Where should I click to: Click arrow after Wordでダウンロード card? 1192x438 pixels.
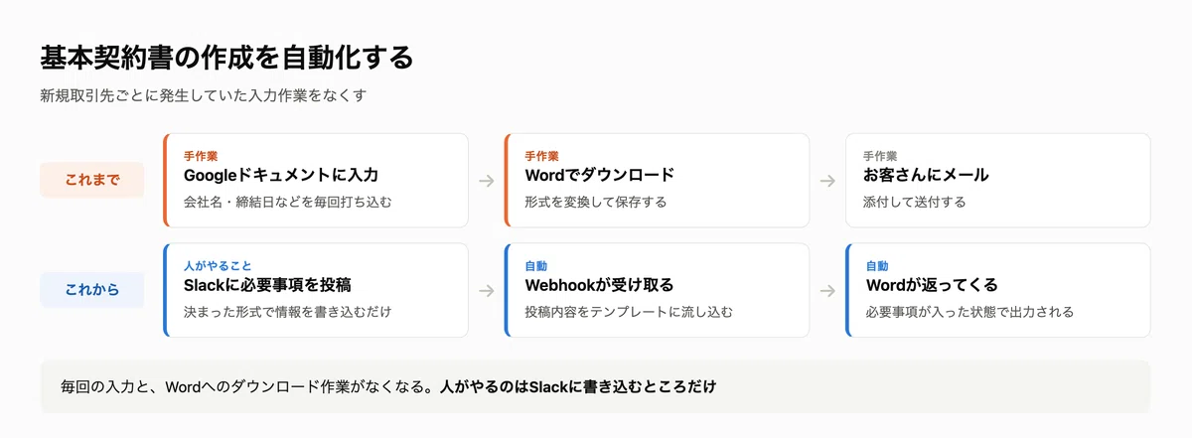(827, 181)
